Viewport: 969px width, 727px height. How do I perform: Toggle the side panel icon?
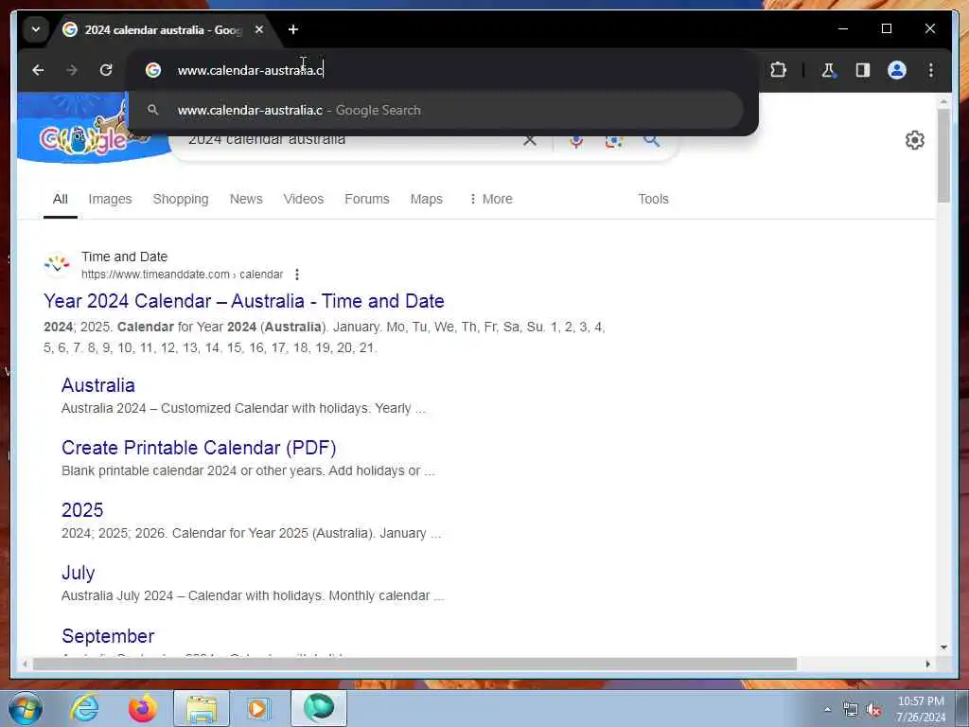click(863, 70)
